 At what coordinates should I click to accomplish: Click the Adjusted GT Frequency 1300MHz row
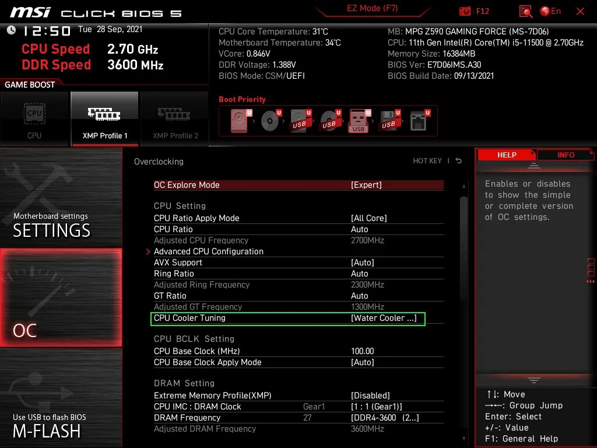[x=298, y=307]
